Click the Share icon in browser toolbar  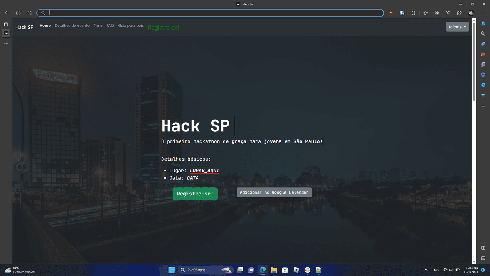(x=459, y=13)
